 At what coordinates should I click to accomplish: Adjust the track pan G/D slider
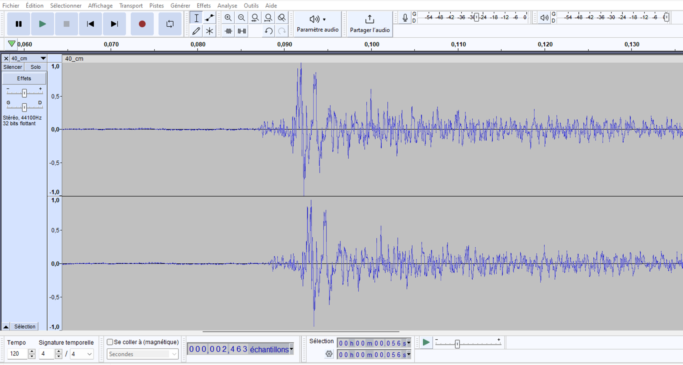click(24, 107)
